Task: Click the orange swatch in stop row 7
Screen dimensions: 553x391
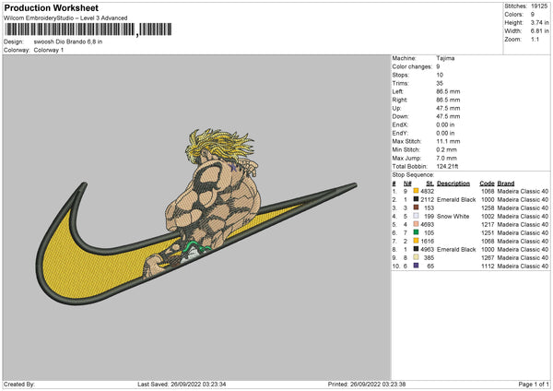Action: pyautogui.click(x=416, y=241)
